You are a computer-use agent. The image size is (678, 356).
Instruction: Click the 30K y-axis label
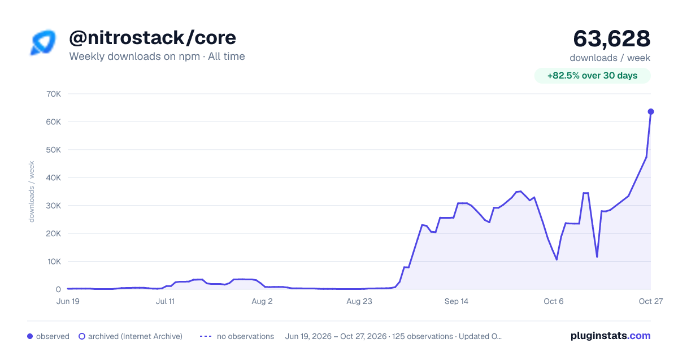[x=53, y=206]
